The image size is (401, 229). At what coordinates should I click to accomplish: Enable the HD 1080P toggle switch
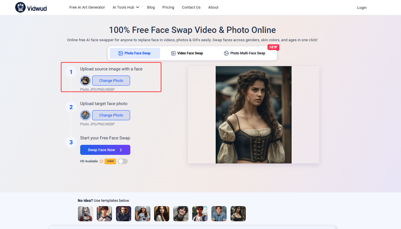coord(123,161)
